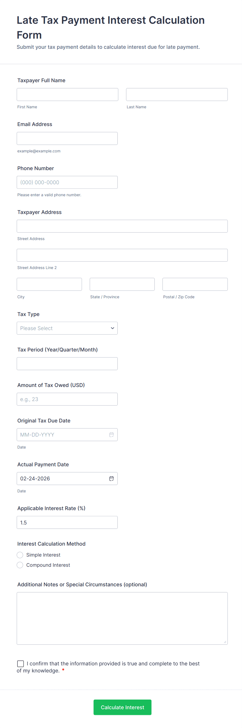Click the Amount of Tax Owed field
Screen dimensions: 242x728
[x=67, y=399]
